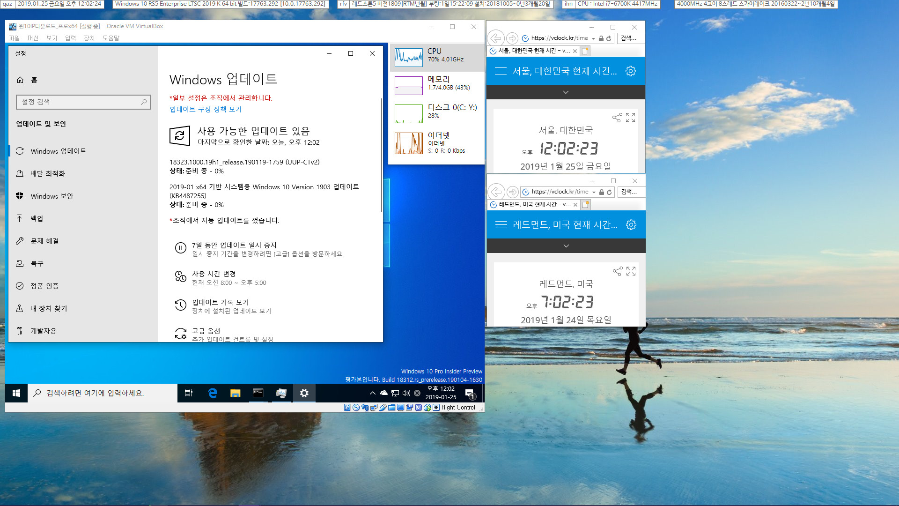899x506 pixels.
Task: Open address dropdown in Seoul browser window
Action: (593, 38)
